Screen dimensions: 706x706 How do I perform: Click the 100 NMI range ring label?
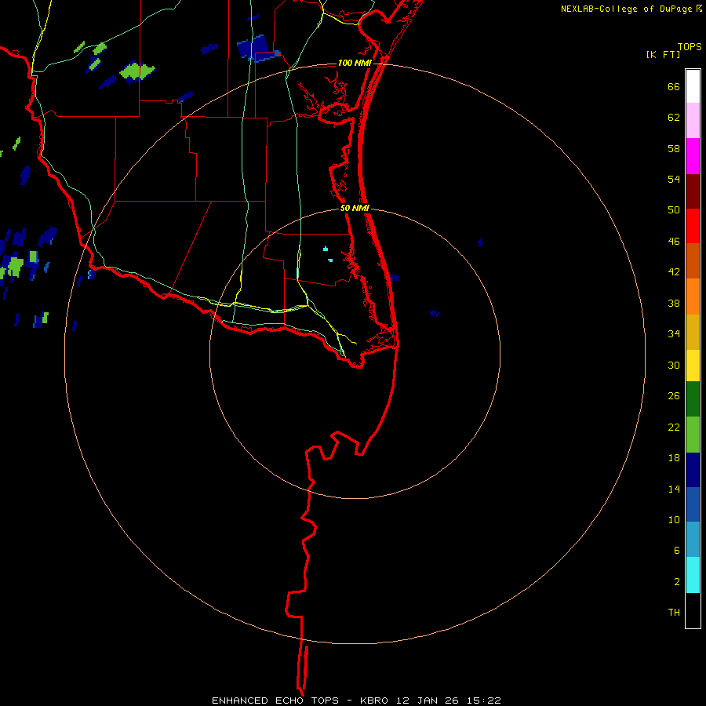click(x=355, y=63)
